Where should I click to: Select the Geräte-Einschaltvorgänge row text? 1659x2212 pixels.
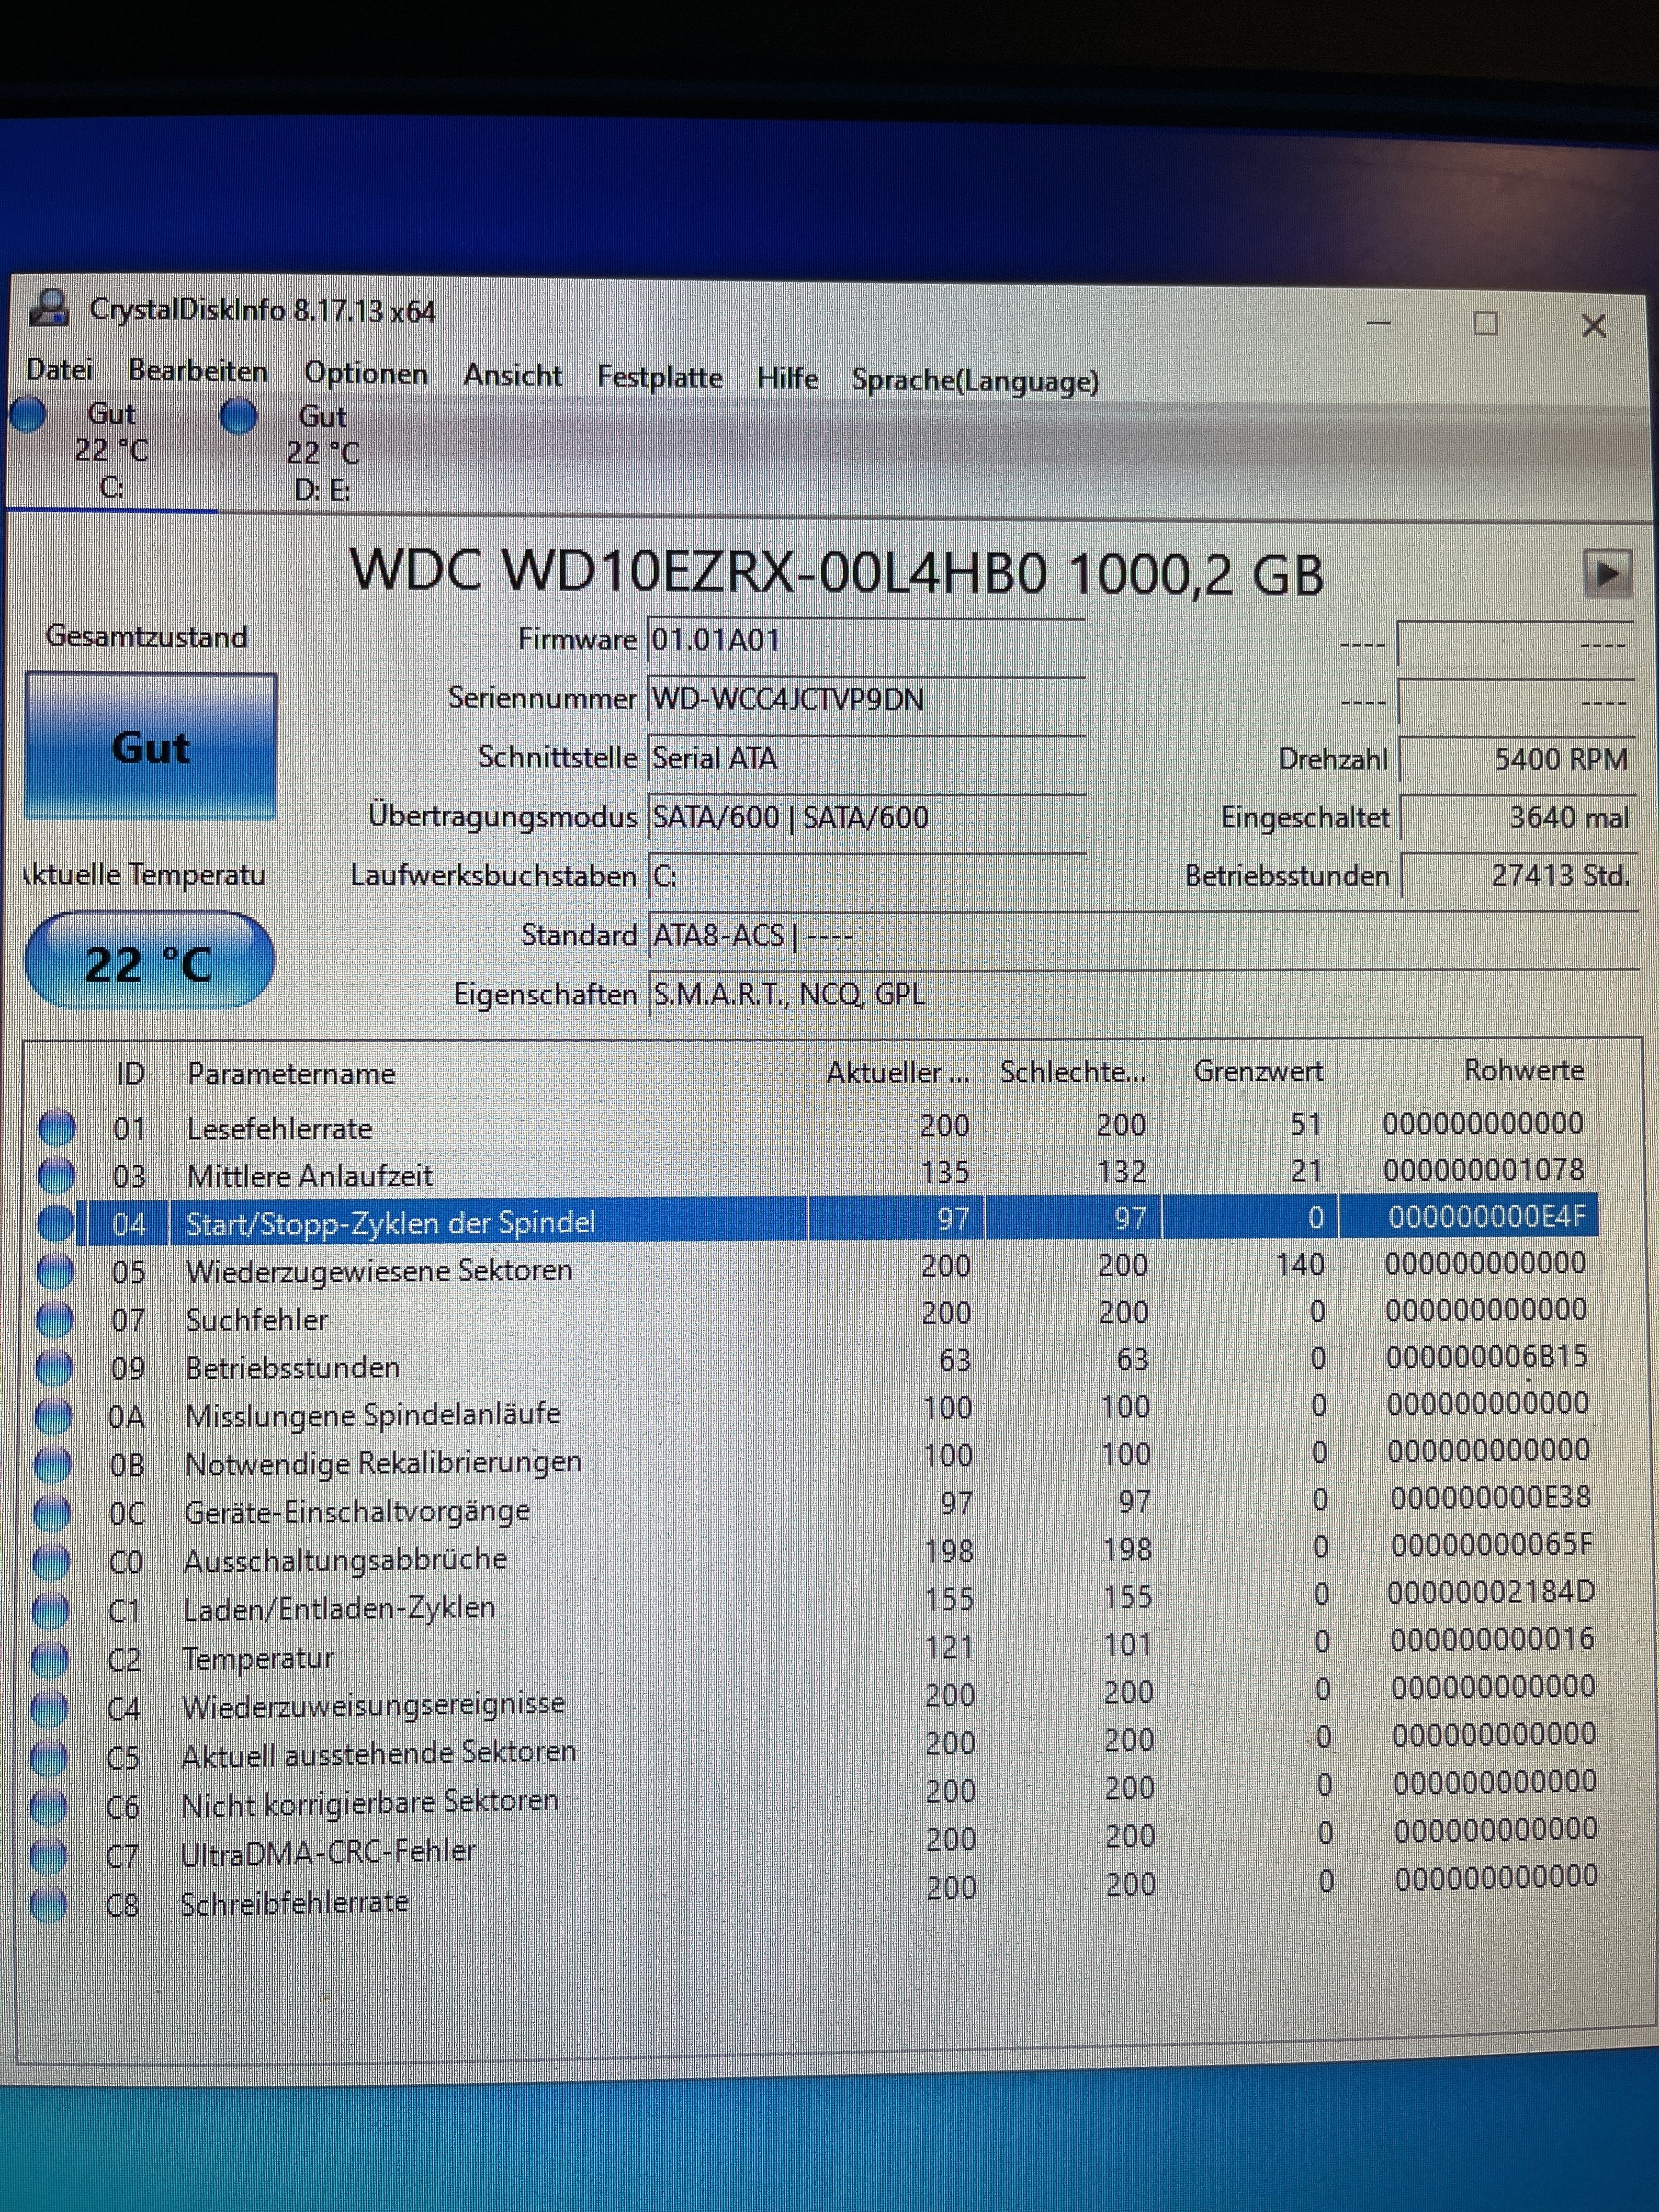357,1511
